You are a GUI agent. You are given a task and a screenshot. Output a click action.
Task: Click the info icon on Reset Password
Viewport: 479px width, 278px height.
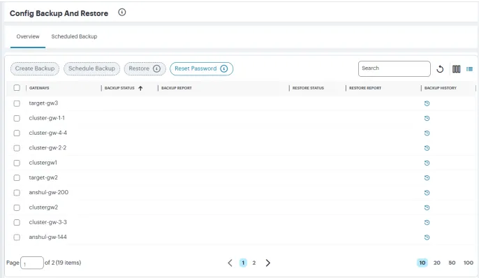tap(224, 68)
